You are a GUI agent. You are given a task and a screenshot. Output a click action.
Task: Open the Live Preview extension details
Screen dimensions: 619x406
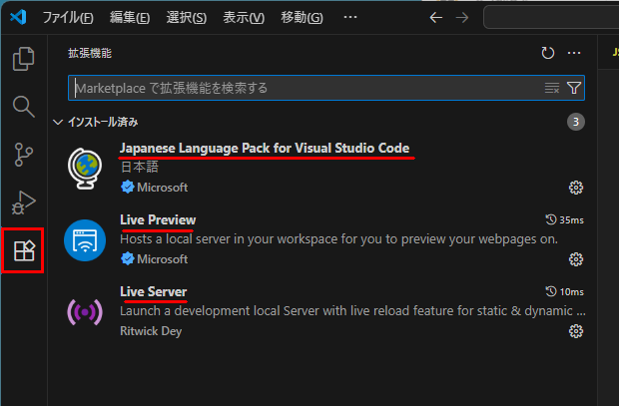coord(158,219)
